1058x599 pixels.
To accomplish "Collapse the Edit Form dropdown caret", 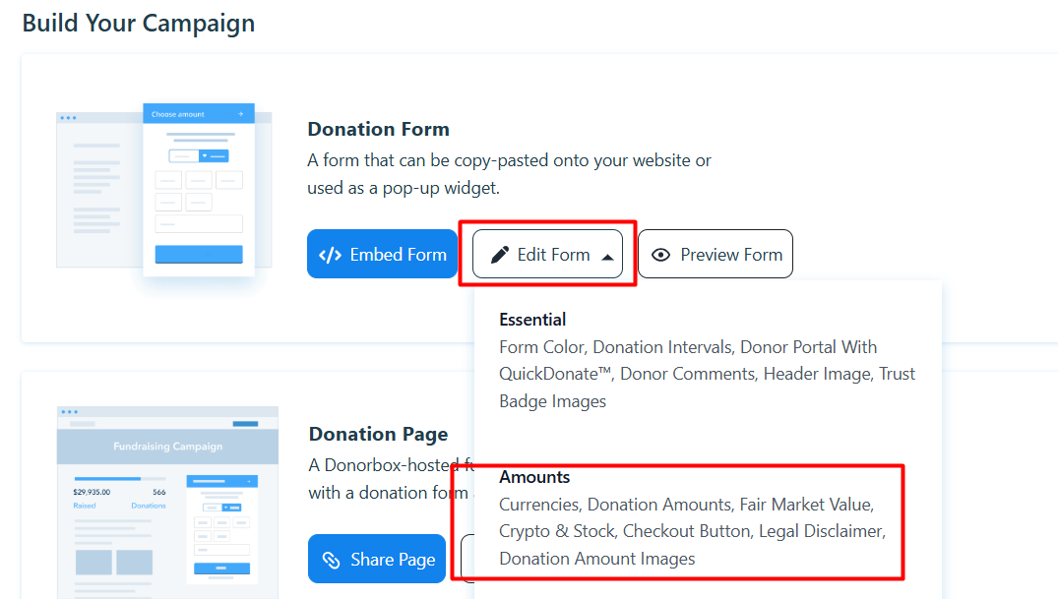I will [607, 257].
